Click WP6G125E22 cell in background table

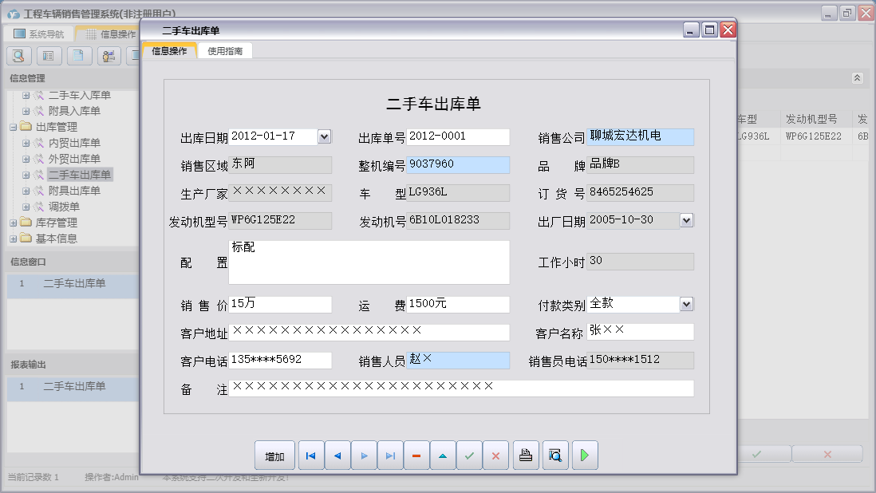click(x=814, y=136)
